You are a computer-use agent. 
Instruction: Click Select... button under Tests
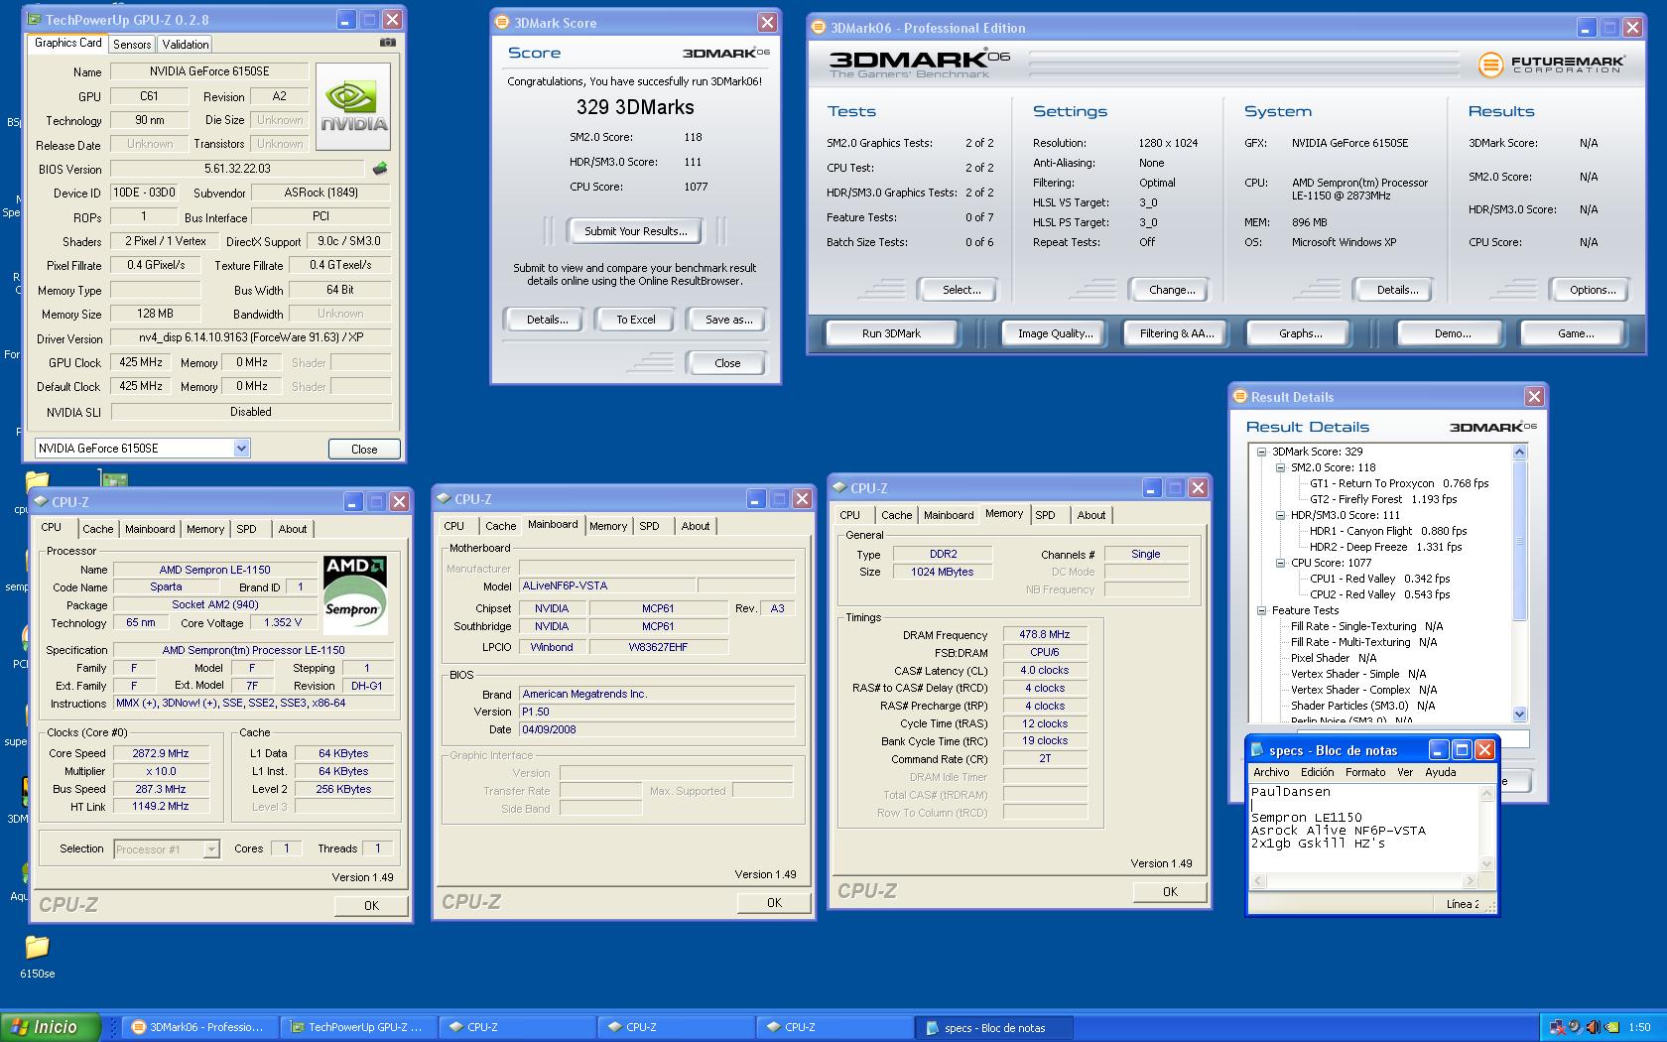point(962,290)
